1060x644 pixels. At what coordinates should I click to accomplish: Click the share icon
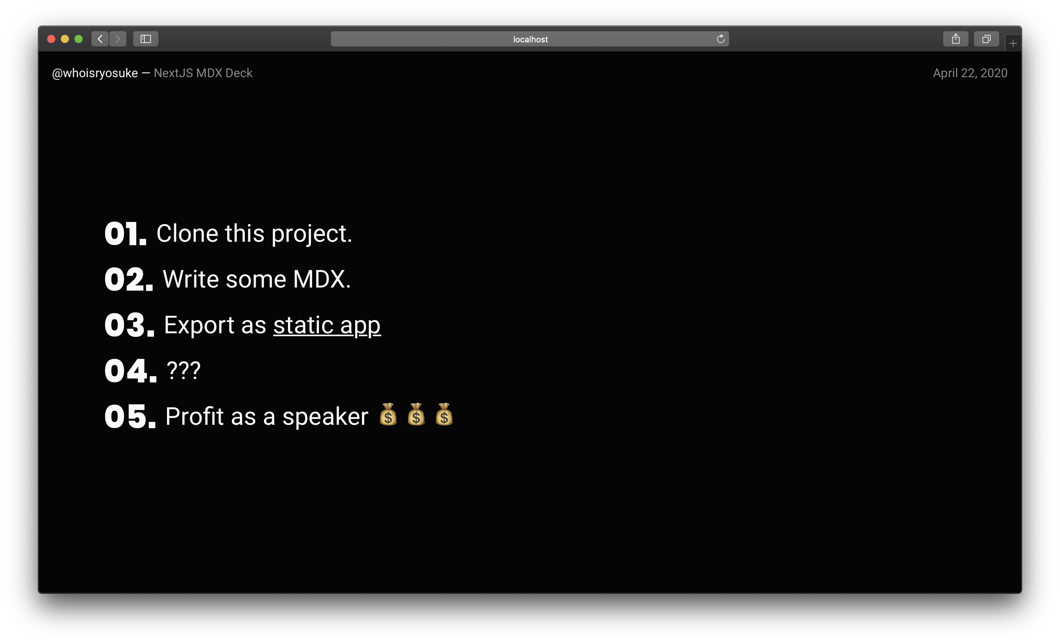(956, 39)
